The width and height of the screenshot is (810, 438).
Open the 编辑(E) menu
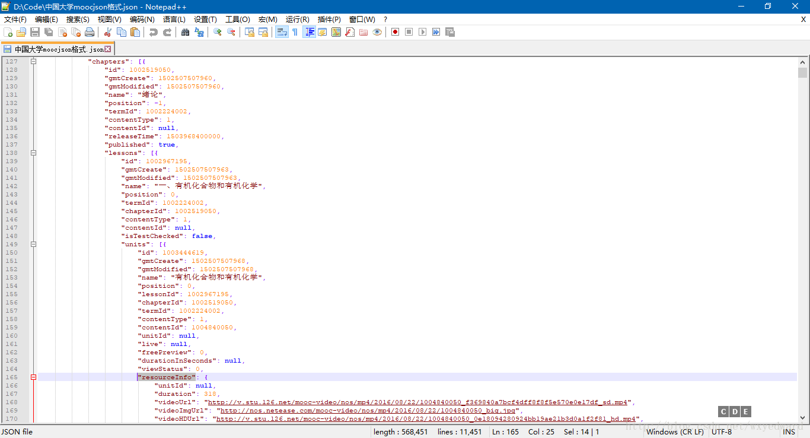pyautogui.click(x=46, y=20)
